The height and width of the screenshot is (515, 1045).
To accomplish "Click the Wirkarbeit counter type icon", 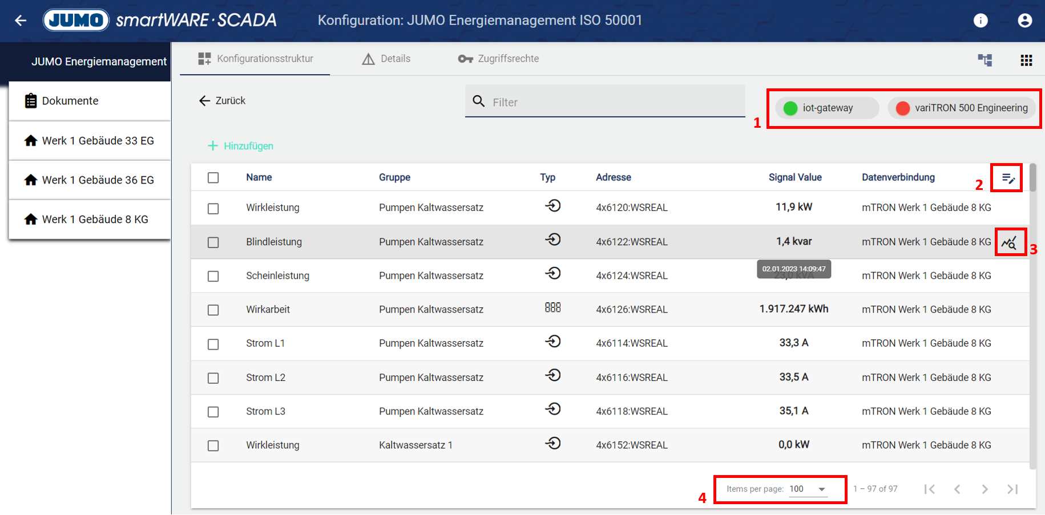I will click(x=552, y=308).
